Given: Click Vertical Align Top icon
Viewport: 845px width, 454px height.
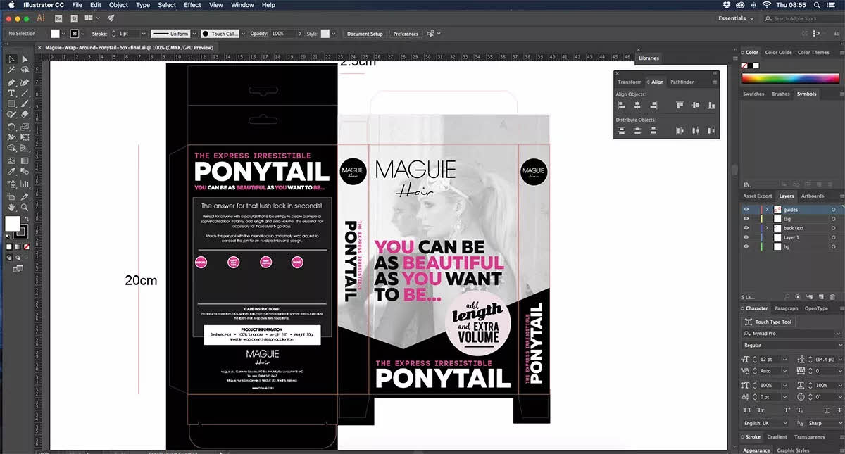Looking at the screenshot, I should click(680, 105).
